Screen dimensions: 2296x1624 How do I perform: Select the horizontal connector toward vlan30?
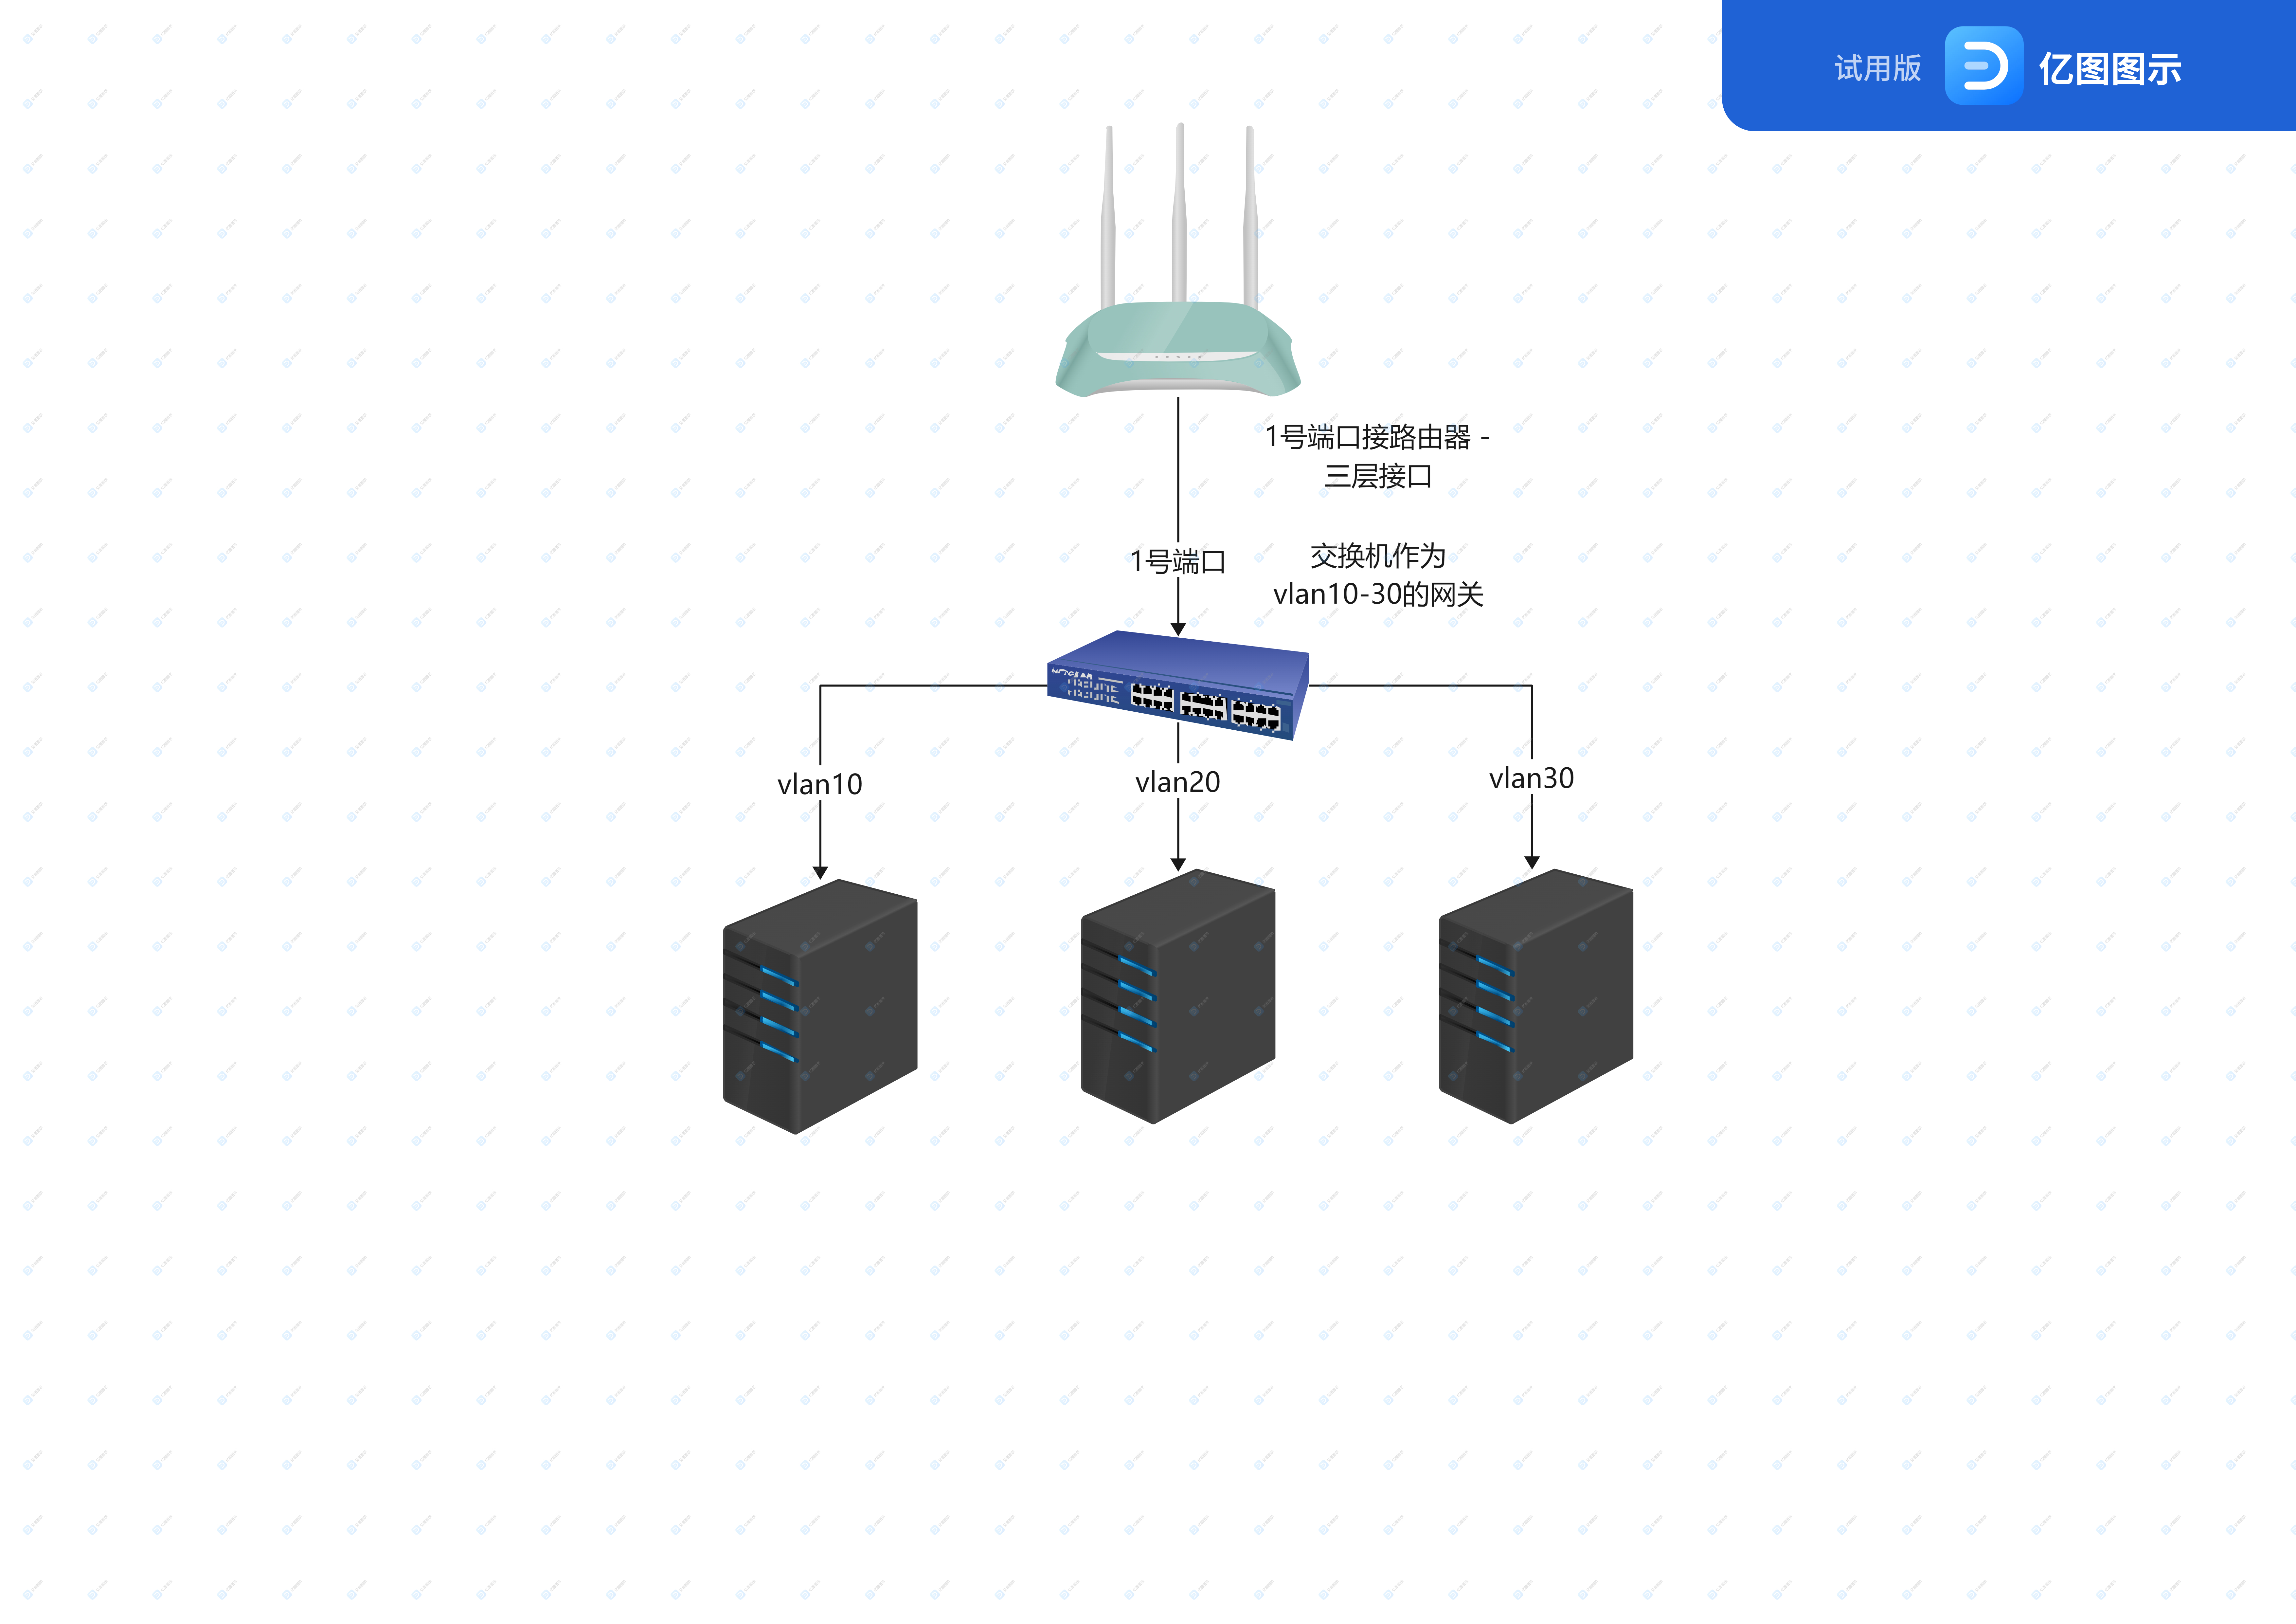click(x=1420, y=685)
